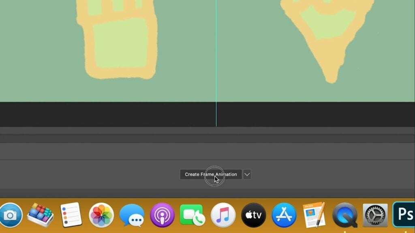Open Photoshop from the dock
415x233 pixels.
click(404, 215)
